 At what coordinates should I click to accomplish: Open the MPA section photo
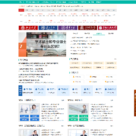(78, 133)
